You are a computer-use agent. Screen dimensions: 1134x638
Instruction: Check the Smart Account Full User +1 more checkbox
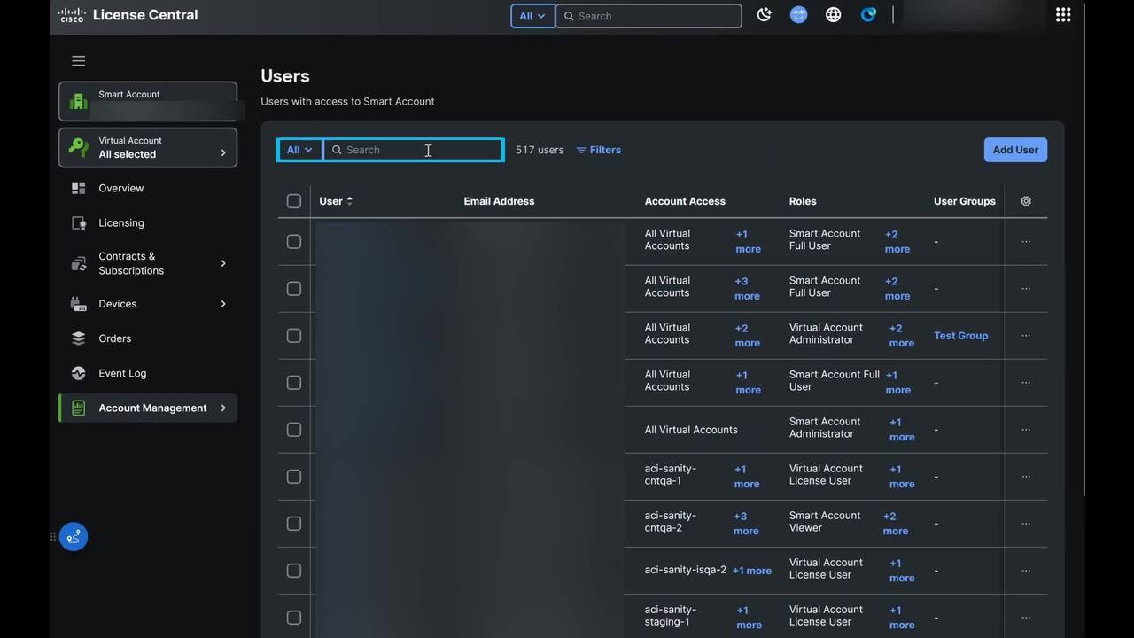(294, 383)
